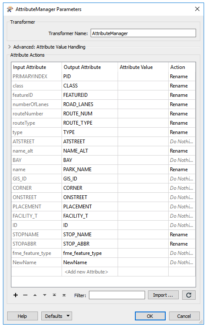
Task: Open Action dropdown for ATSTREET row
Action: (x=182, y=142)
